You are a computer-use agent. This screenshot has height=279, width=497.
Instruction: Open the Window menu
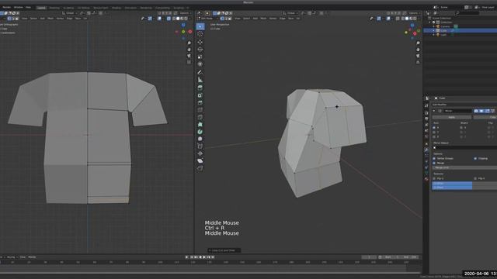coord(19,7)
